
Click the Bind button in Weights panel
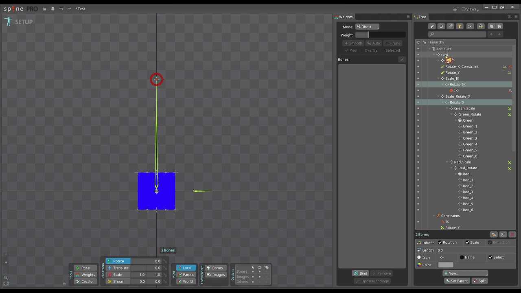pos(361,273)
